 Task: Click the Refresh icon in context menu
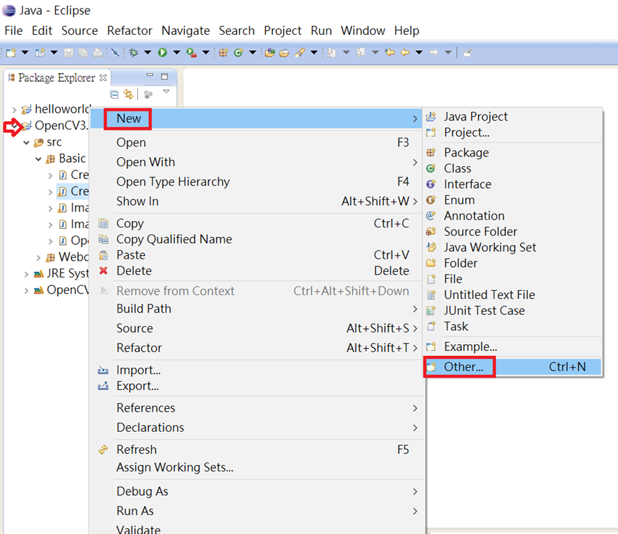(103, 449)
